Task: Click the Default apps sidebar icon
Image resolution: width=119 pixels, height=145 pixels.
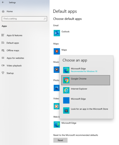Action: click(3, 43)
